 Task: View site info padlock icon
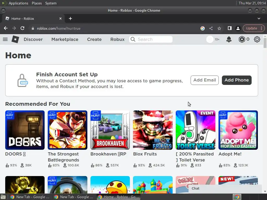pyautogui.click(x=33, y=28)
